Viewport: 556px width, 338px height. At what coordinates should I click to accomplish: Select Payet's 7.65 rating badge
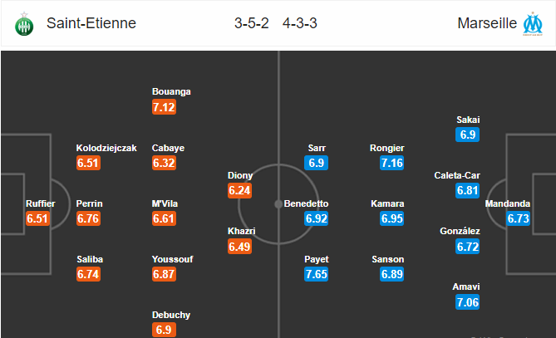tap(316, 274)
